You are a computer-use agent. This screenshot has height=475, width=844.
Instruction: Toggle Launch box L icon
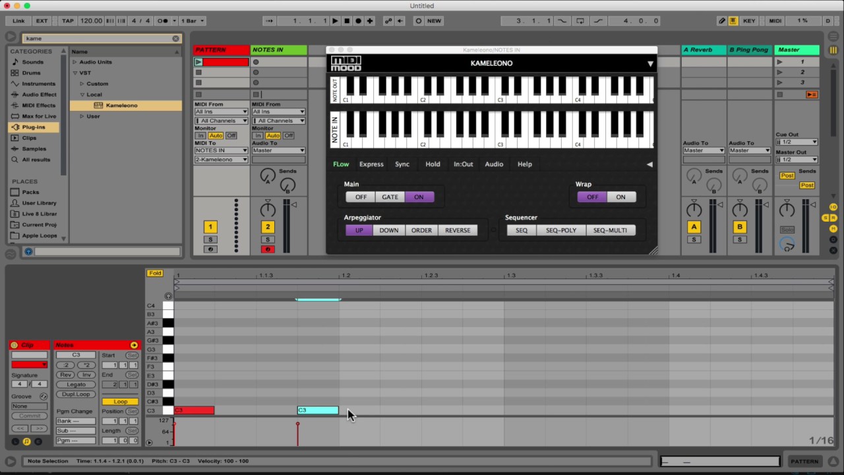point(15,441)
